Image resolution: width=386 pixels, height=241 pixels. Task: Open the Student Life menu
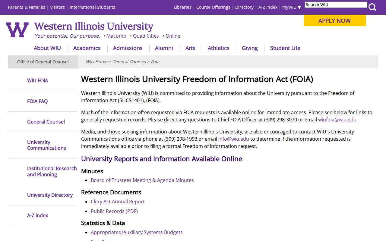tap(285, 48)
